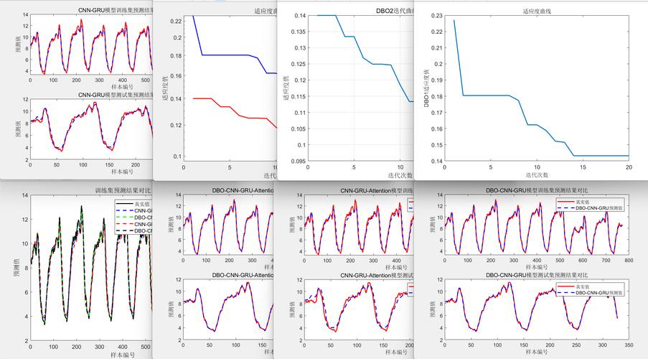Select the DBO-CNN-GRU模型训练集预测结果对比 title
Viewport: 648px width, 359px height.
coord(537,191)
